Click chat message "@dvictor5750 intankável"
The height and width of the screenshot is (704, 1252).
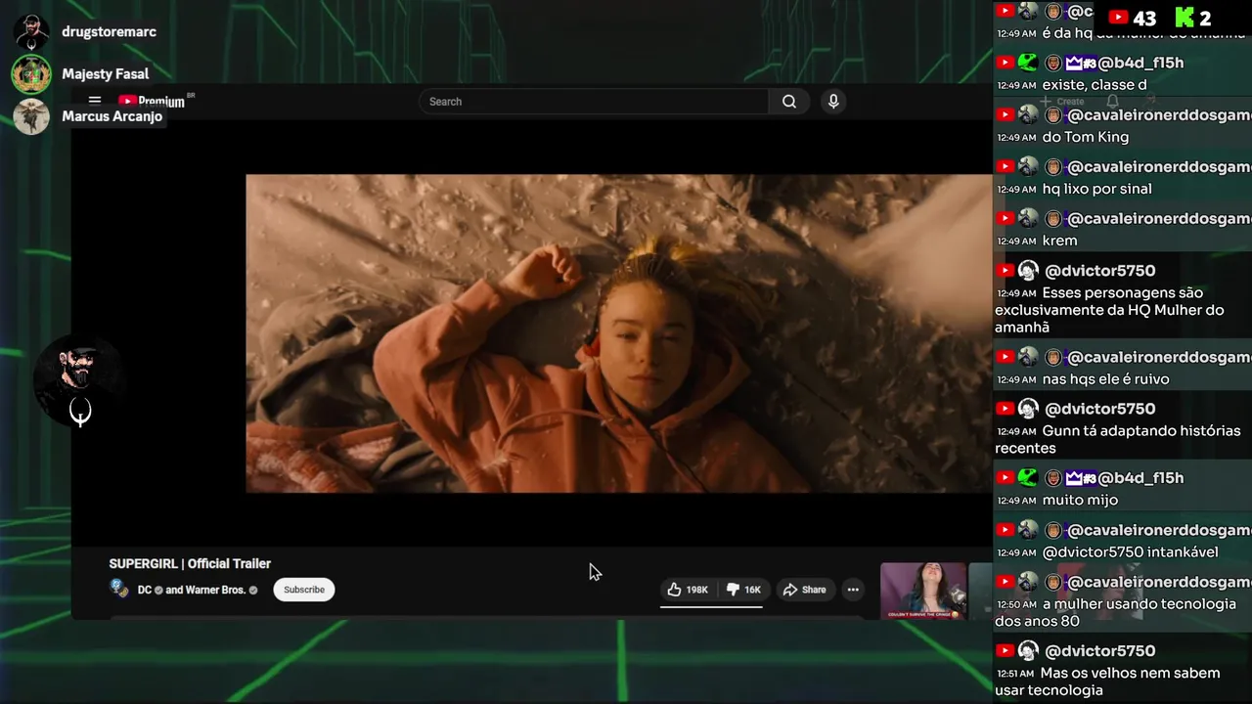1131,551
